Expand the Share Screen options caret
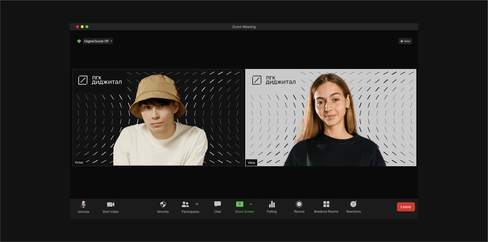This screenshot has height=242, width=488. 251,204
